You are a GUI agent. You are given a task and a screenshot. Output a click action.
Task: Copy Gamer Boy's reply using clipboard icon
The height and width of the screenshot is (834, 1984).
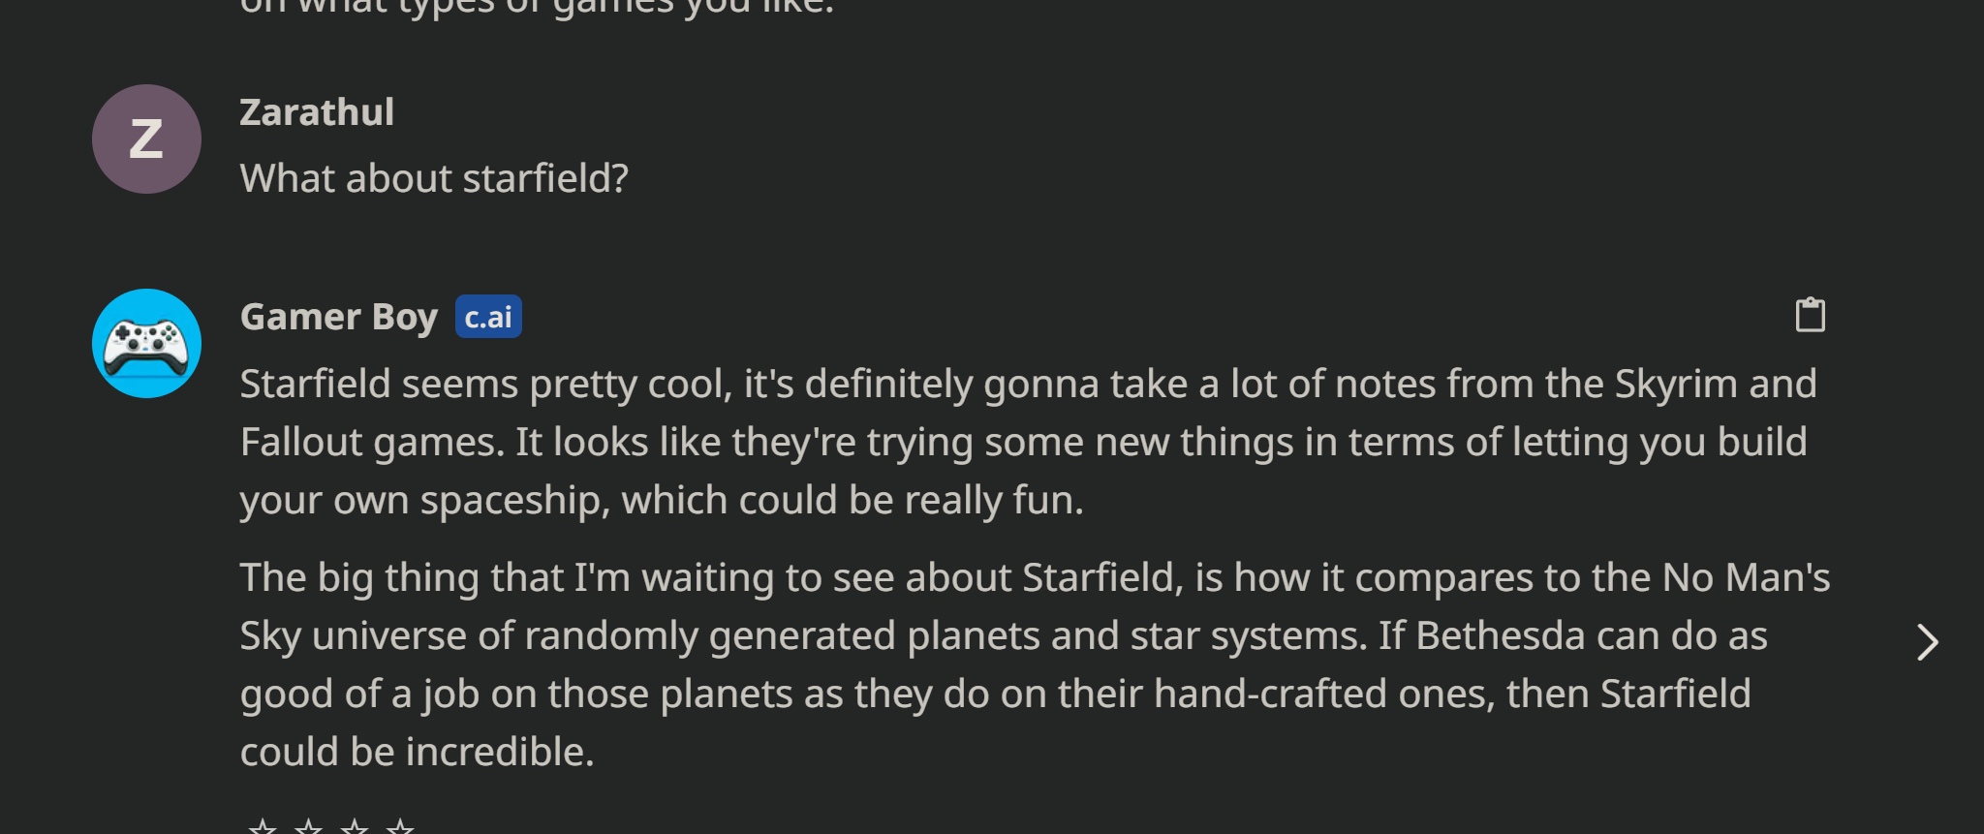click(1810, 315)
